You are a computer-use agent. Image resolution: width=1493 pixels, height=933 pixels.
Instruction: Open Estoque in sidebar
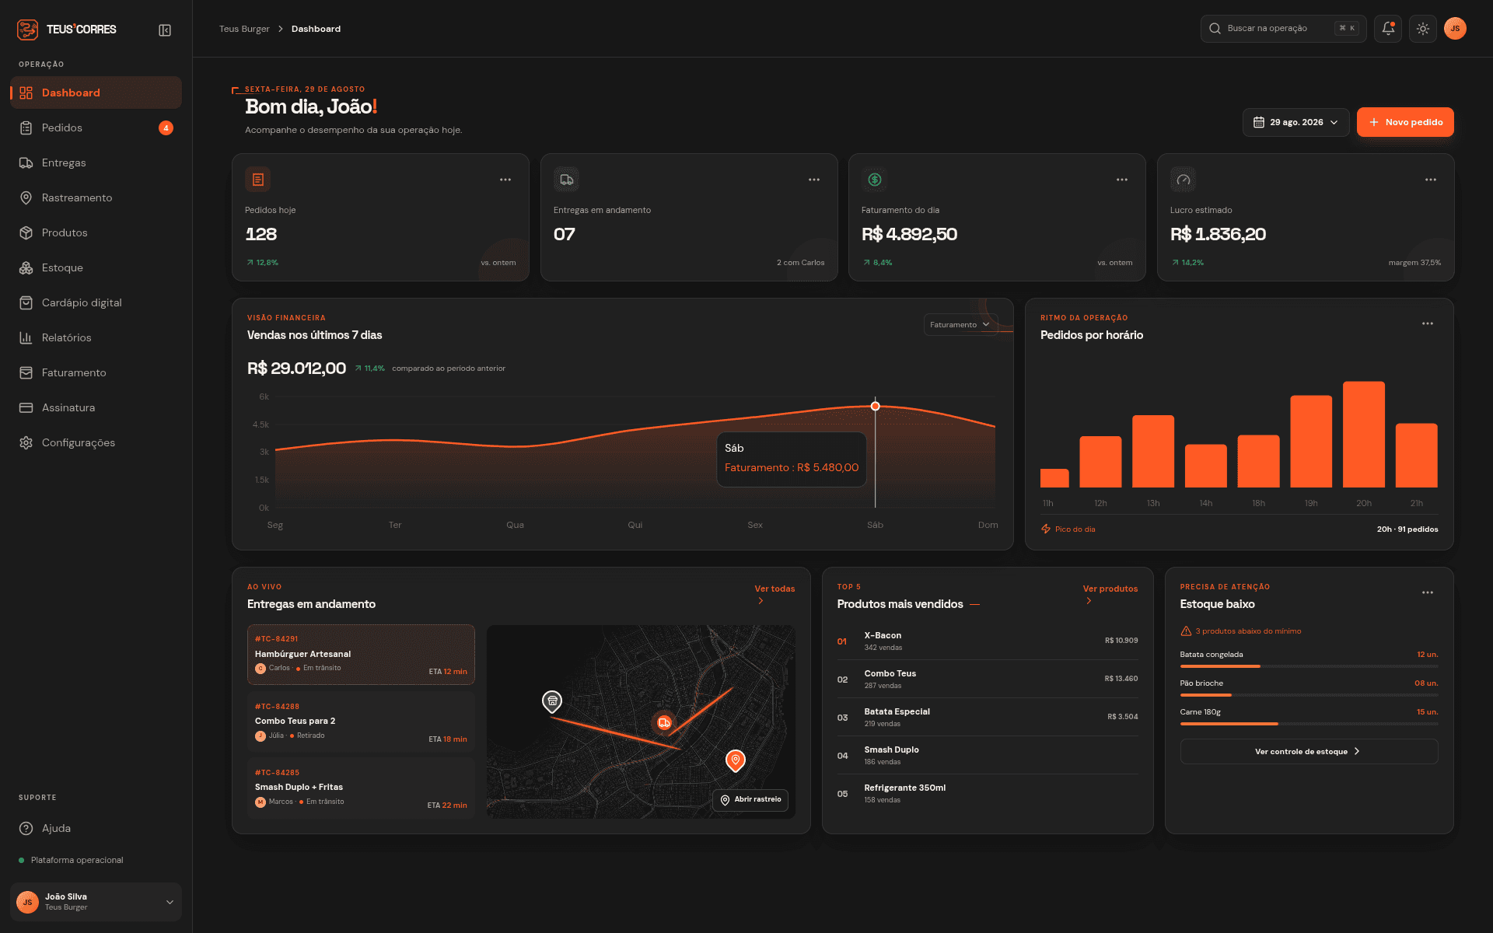tap(96, 267)
